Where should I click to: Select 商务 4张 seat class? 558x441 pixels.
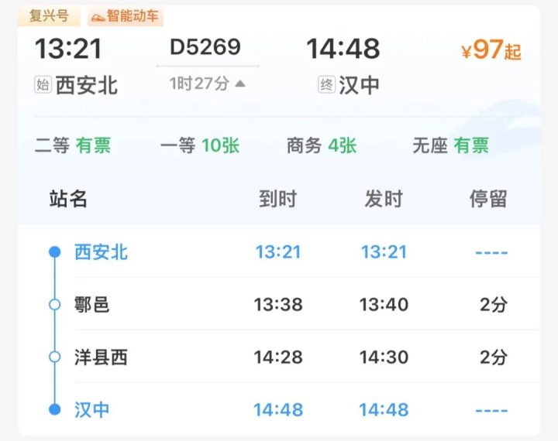[322, 145]
